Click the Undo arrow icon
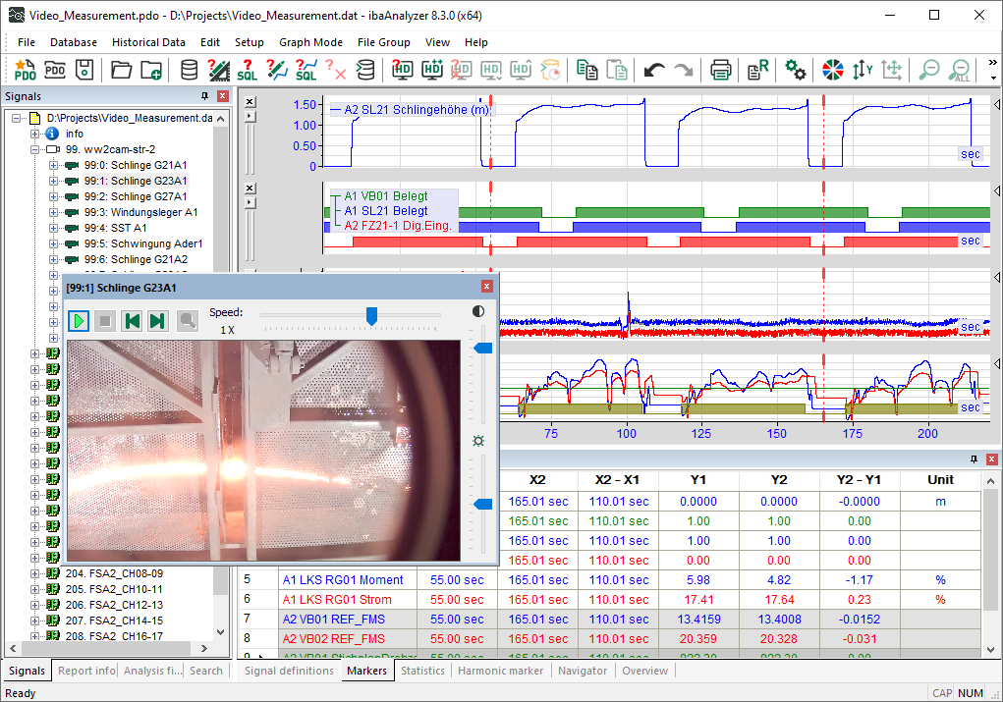The image size is (1003, 702). [654, 70]
